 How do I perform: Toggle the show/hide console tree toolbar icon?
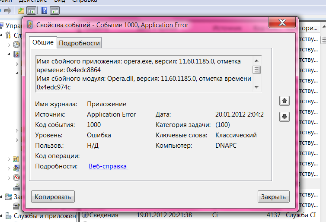(x=32, y=11)
